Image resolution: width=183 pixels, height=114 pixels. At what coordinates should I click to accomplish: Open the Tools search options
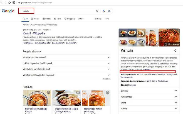coord(107,19)
